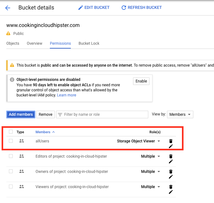The width and height of the screenshot is (214, 203).
Task: Click the pencil icon beside EDIT BUCKET
Action: pyautogui.click(x=81, y=8)
